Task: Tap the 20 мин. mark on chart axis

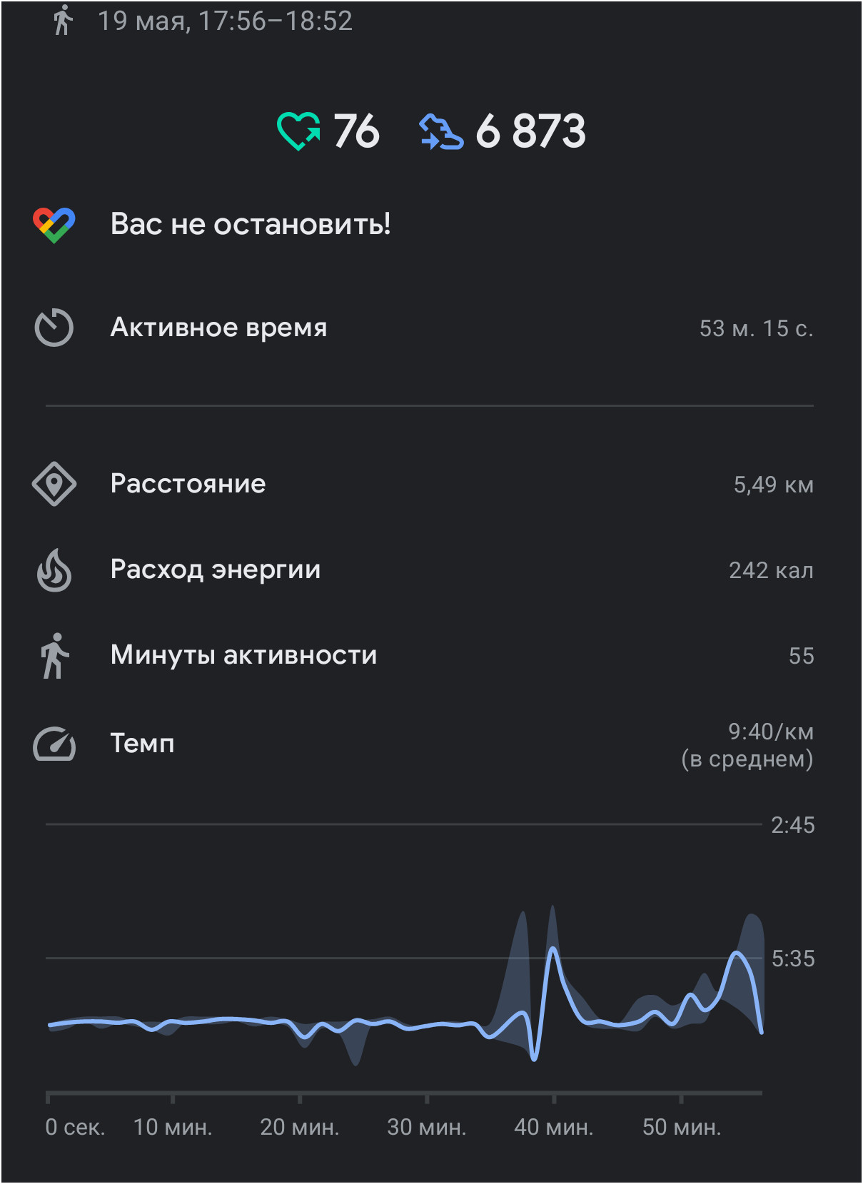Action: (300, 1127)
